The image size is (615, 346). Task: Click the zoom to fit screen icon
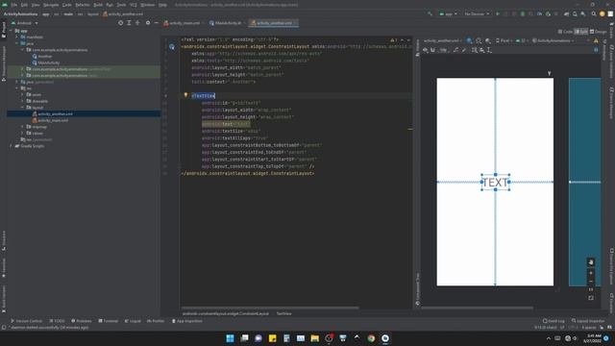pyautogui.click(x=591, y=298)
